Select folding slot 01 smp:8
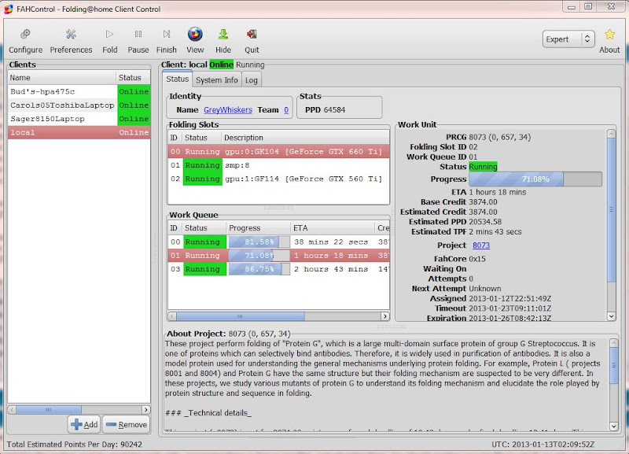This screenshot has width=629, height=454. (278, 165)
